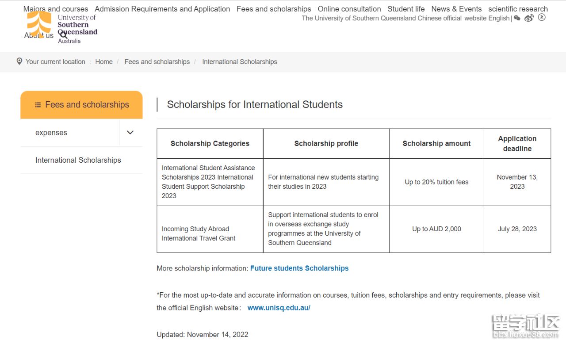This screenshot has width=566, height=344.
Task: Open the Online consultation menu
Action: [x=349, y=9]
